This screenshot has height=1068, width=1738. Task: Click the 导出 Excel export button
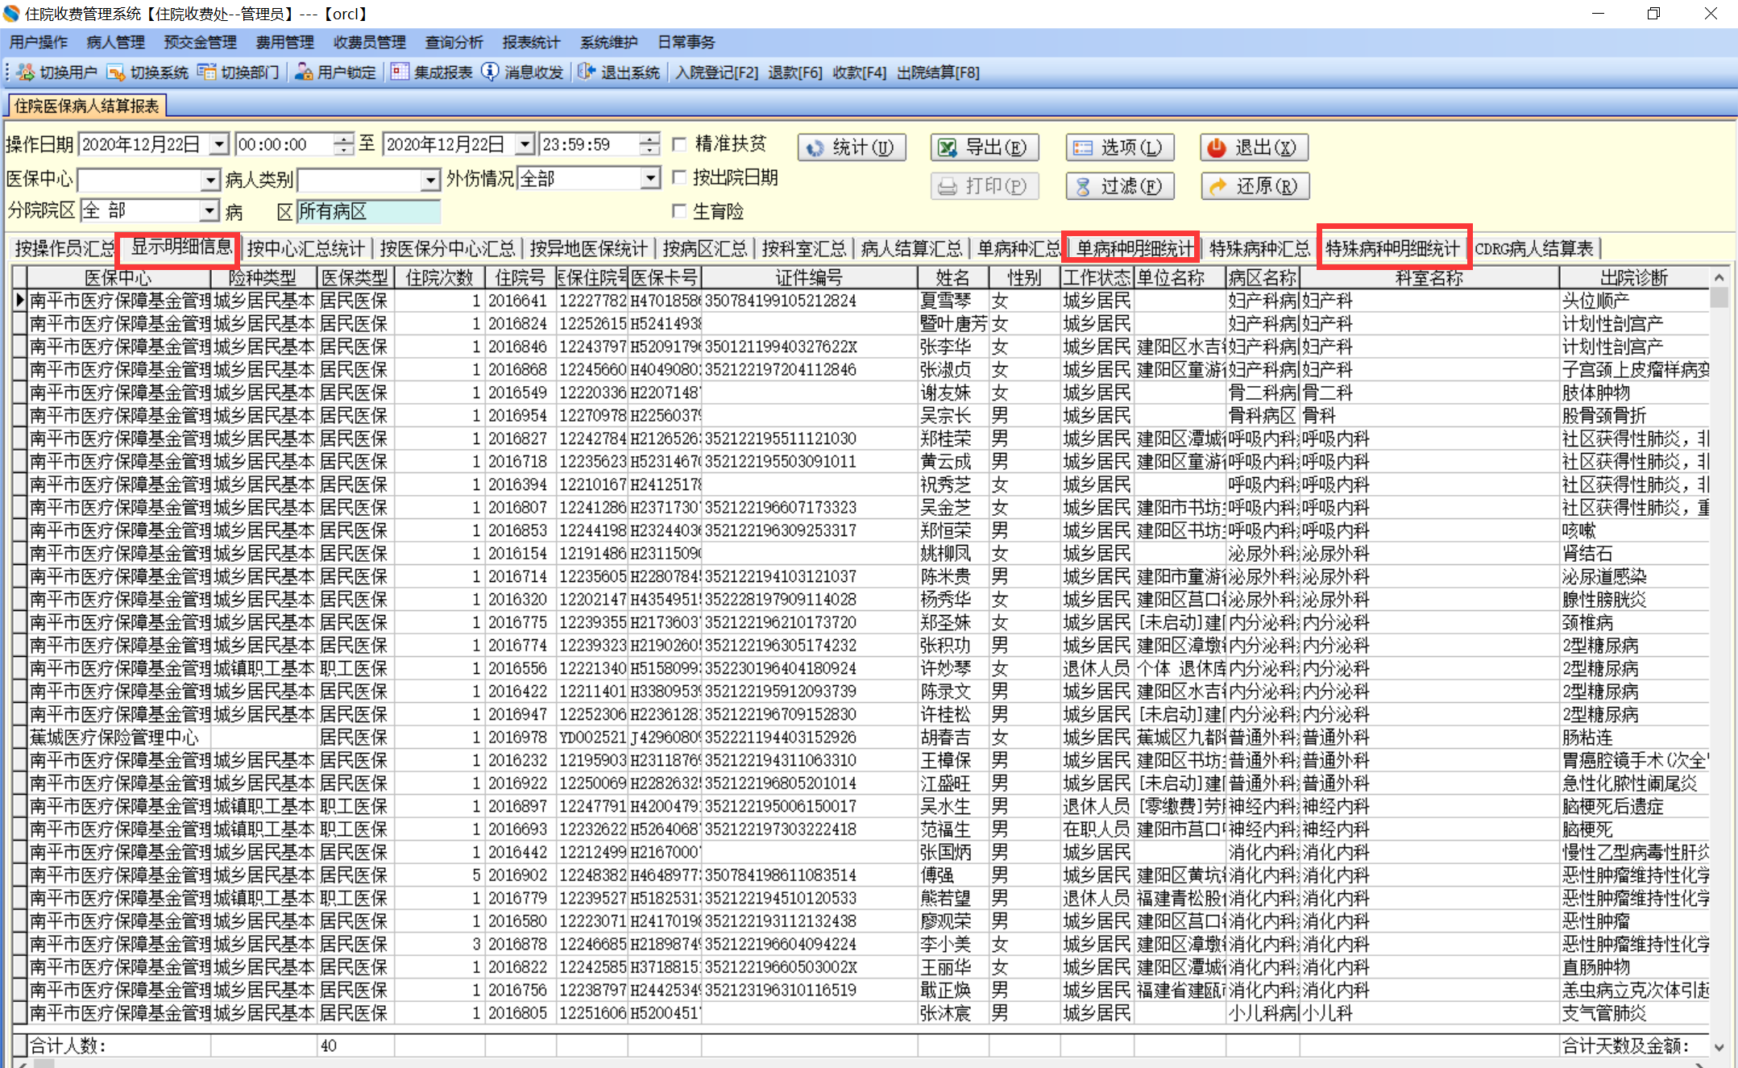coord(984,148)
